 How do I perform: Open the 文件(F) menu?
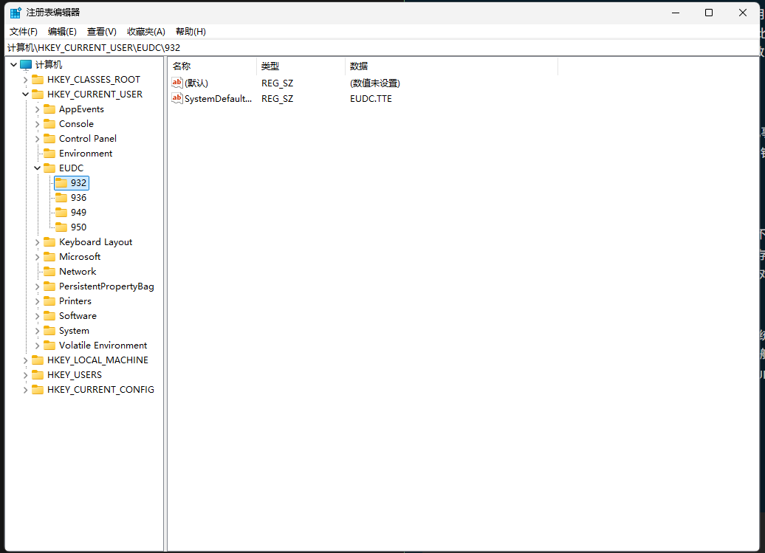tap(24, 32)
